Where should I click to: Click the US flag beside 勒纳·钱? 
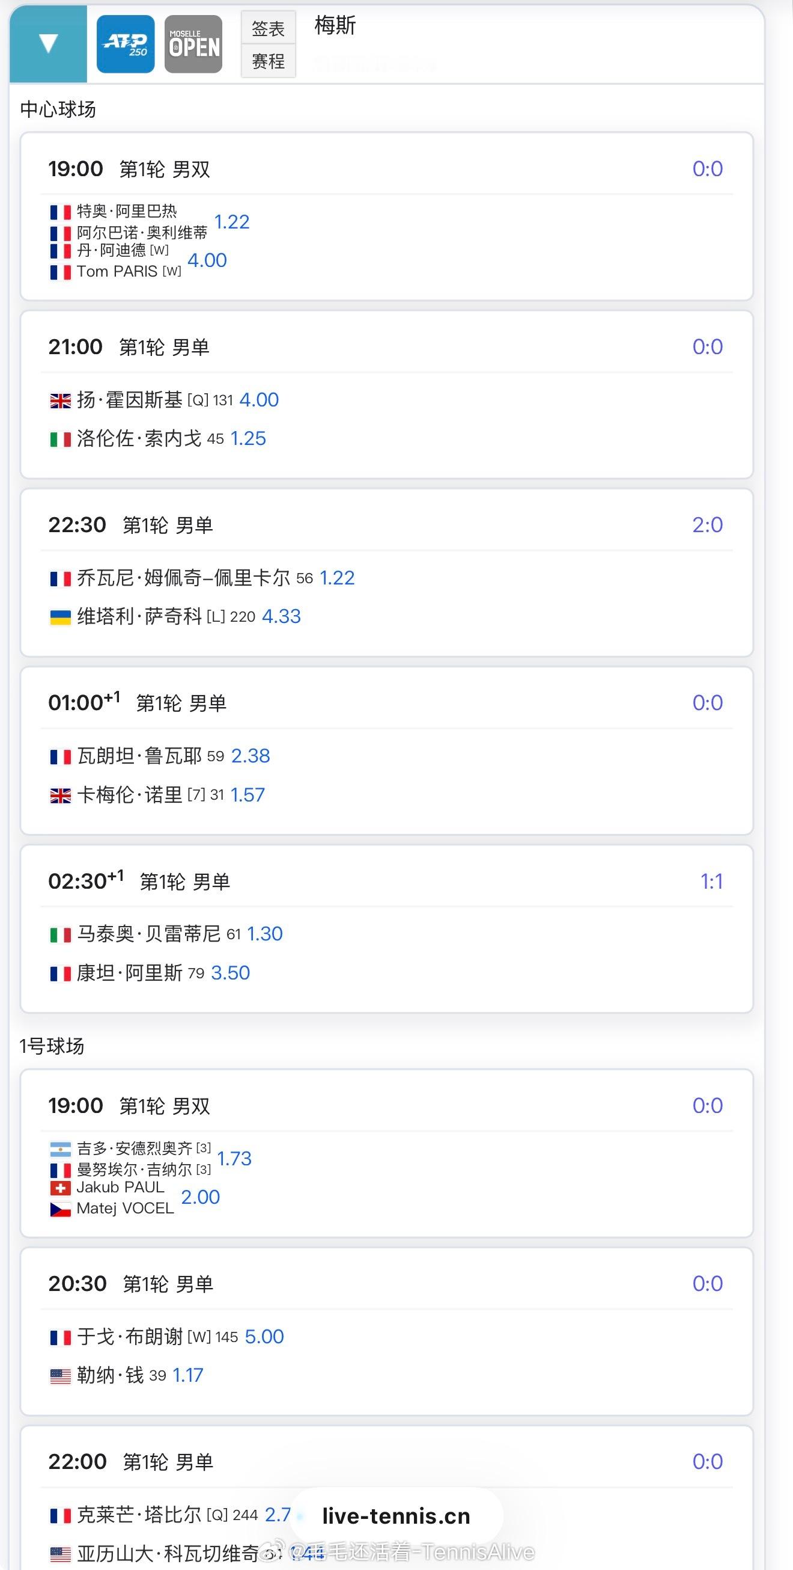tap(60, 1376)
